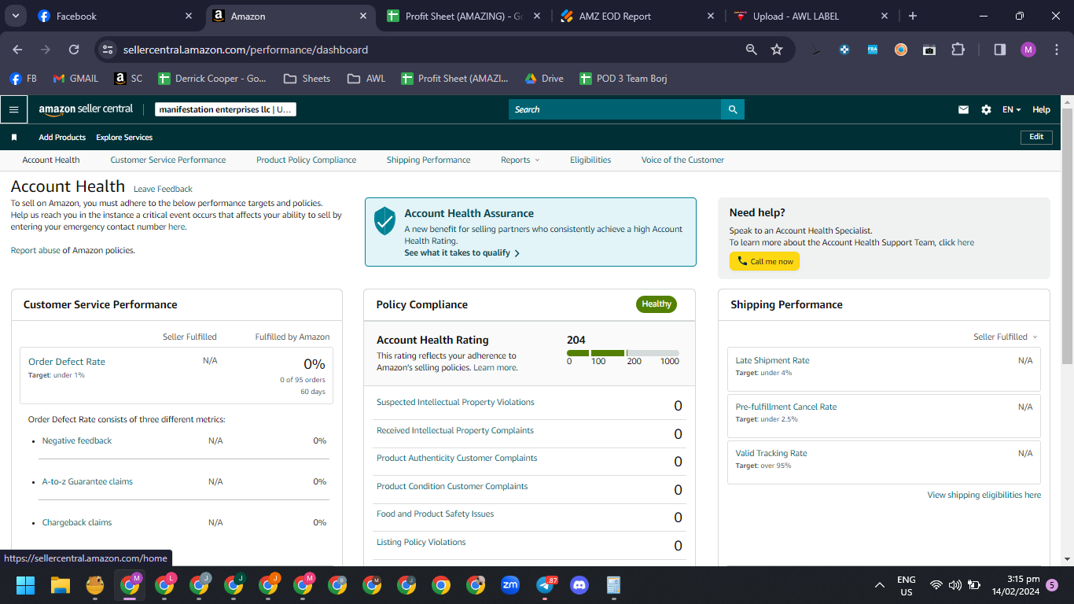Image resolution: width=1074 pixels, height=604 pixels.
Task: Open the Seller Central mail envelope icon
Action: 963,110
